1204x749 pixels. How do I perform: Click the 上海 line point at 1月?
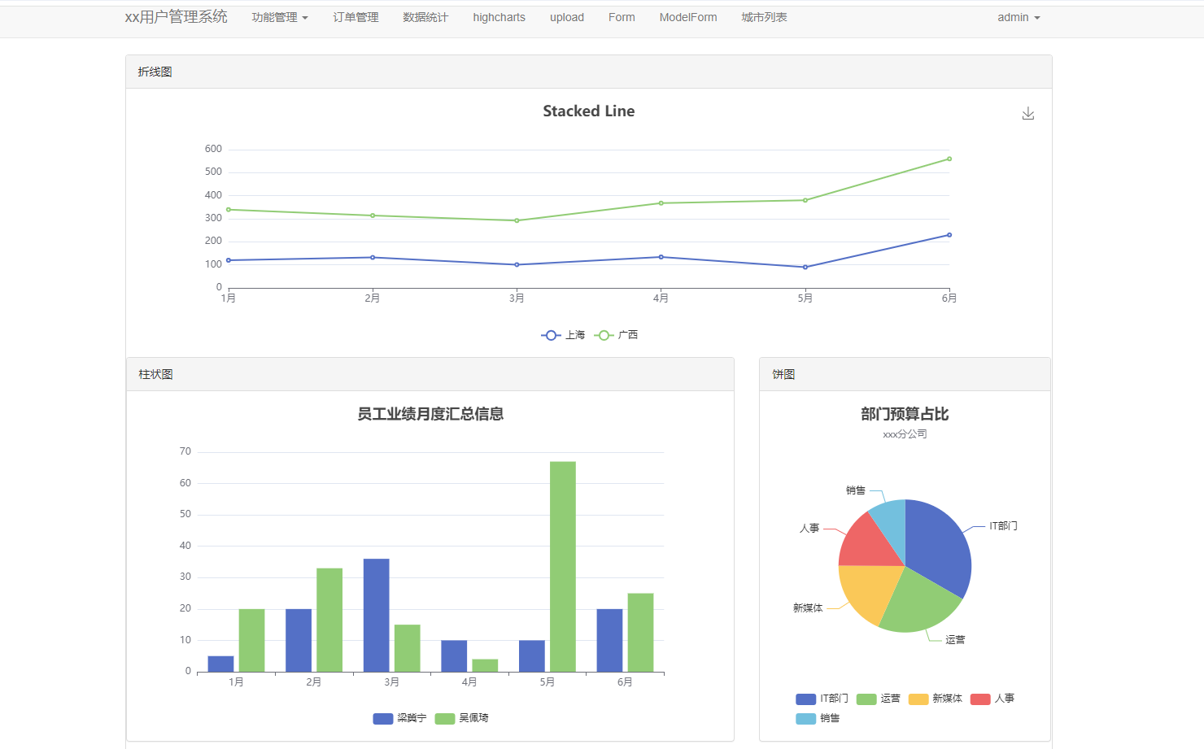point(229,260)
